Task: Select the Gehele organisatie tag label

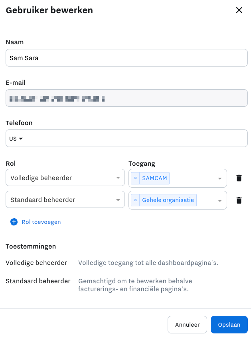Action: 168,200
